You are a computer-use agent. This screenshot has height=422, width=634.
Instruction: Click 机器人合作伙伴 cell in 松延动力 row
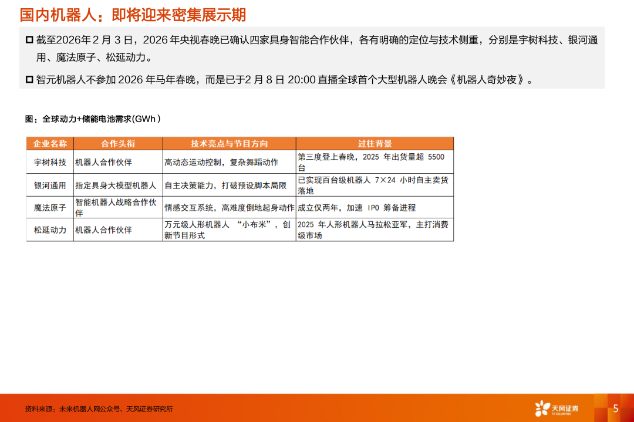(x=118, y=230)
